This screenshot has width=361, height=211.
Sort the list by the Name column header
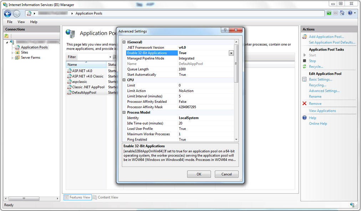coord(86,64)
